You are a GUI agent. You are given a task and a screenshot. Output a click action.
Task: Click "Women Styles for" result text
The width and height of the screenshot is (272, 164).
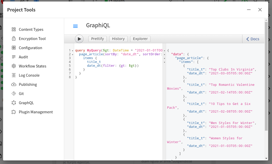(225, 138)
